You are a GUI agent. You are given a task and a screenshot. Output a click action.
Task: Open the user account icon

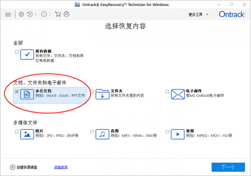tap(66, 14)
